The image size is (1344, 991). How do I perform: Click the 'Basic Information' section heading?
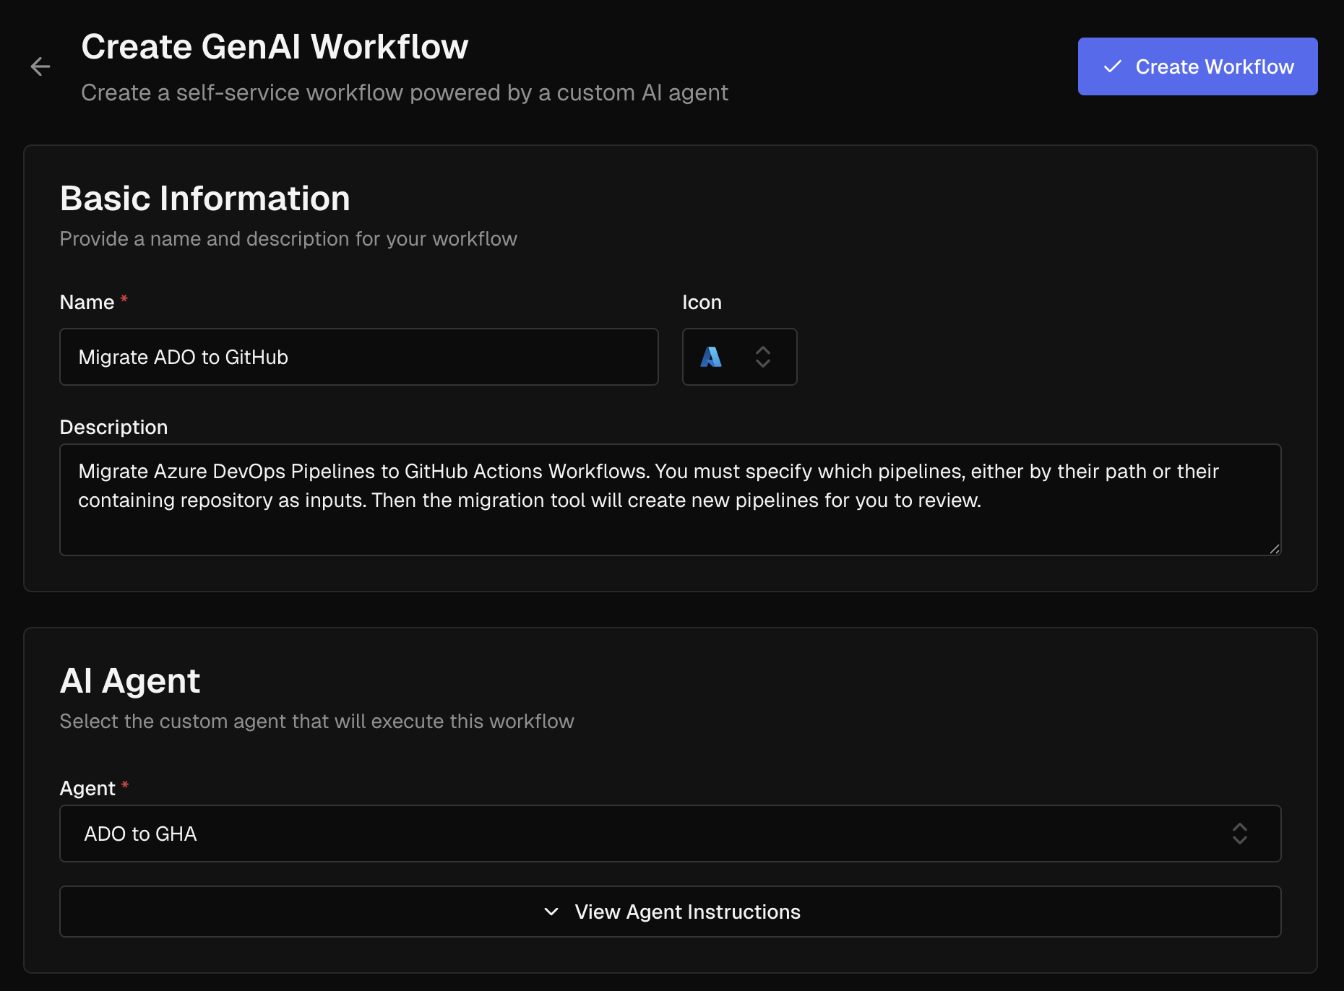click(204, 198)
